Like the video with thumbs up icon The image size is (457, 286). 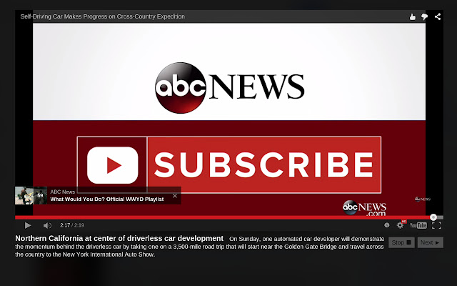413,17
